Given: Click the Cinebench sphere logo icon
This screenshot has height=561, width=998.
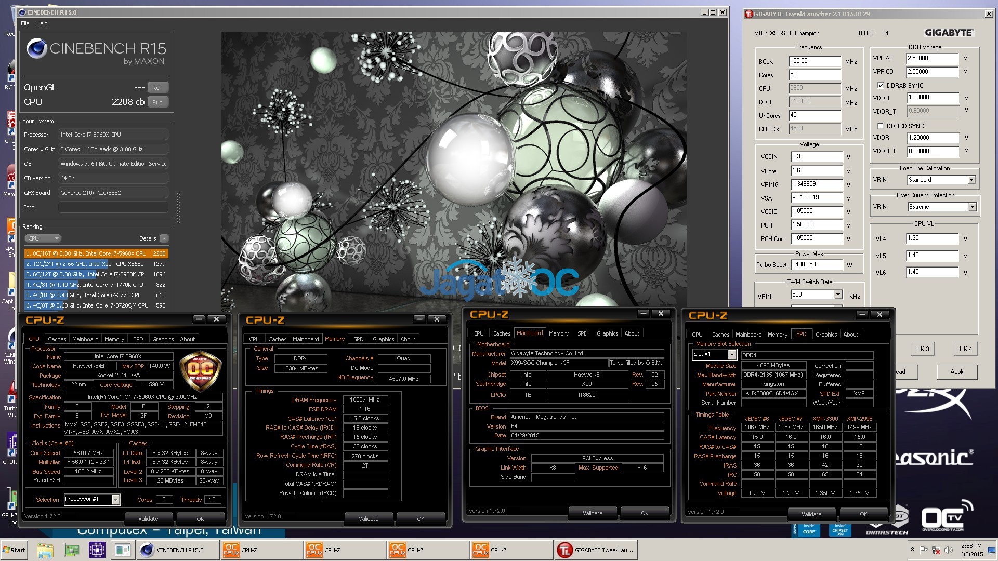Looking at the screenshot, I should click(x=37, y=48).
